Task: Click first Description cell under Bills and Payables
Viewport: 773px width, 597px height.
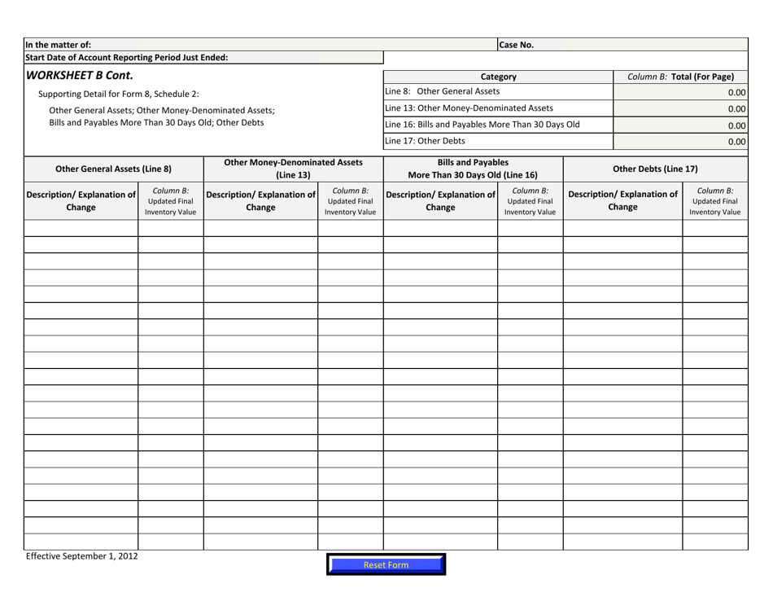Action: click(440, 229)
